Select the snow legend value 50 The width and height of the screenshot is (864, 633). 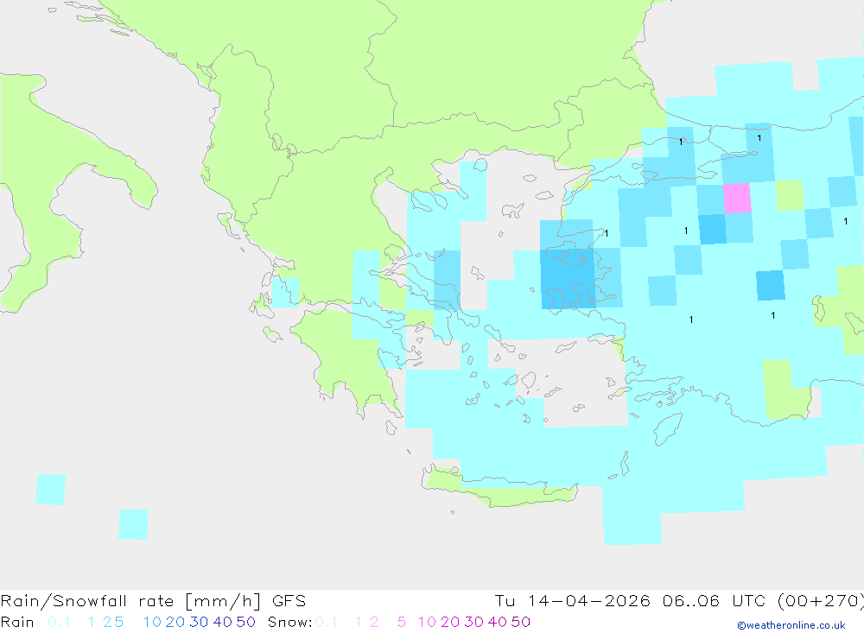point(521,622)
